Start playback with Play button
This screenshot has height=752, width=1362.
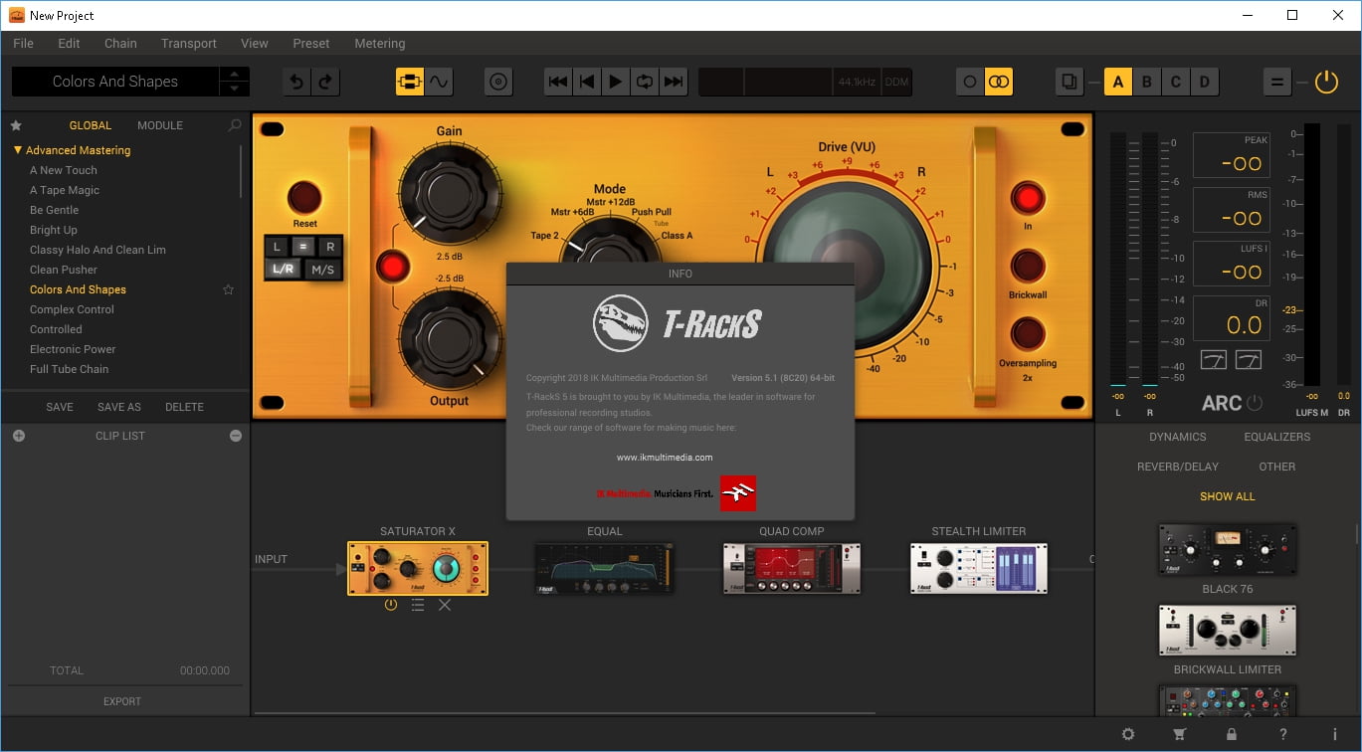pyautogui.click(x=616, y=82)
